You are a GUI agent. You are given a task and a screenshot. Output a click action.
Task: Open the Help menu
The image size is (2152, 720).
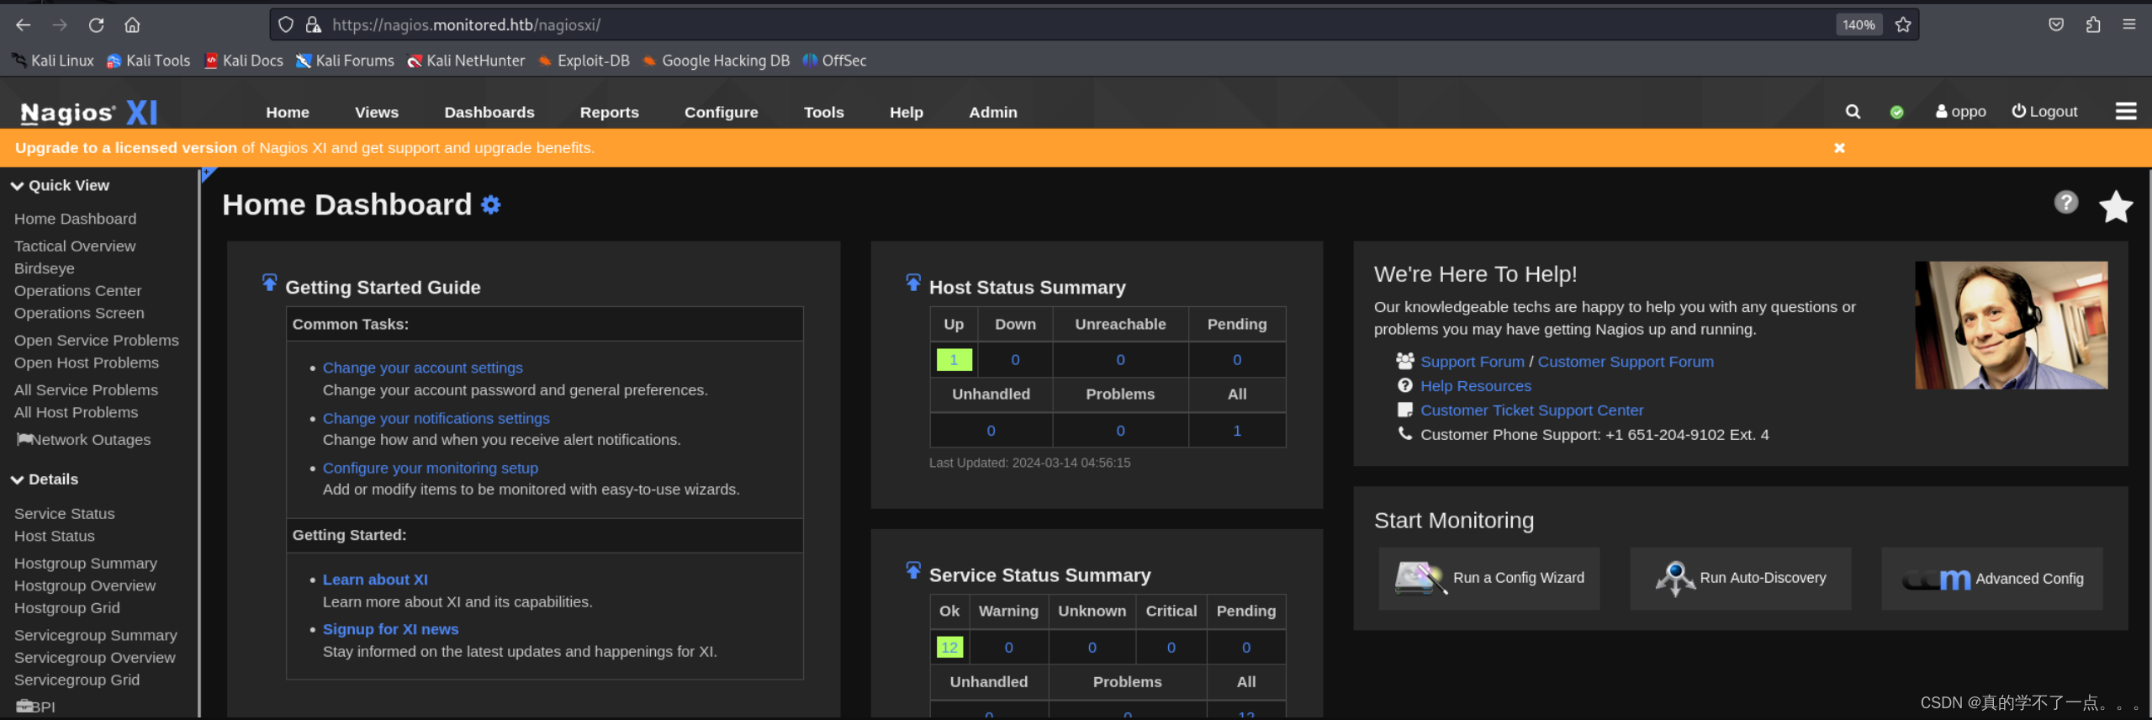coord(907,112)
